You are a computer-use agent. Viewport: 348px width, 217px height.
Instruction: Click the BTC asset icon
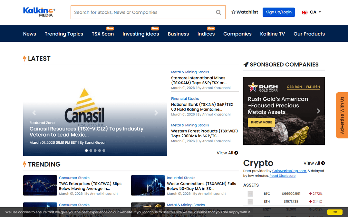250,194
